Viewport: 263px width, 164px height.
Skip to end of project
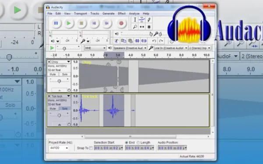[x=107, y=23]
